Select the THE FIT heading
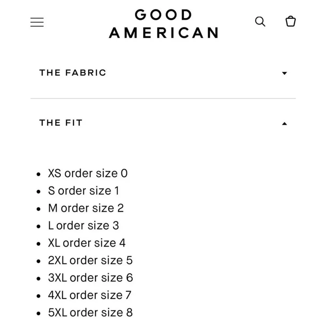 [x=60, y=123]
